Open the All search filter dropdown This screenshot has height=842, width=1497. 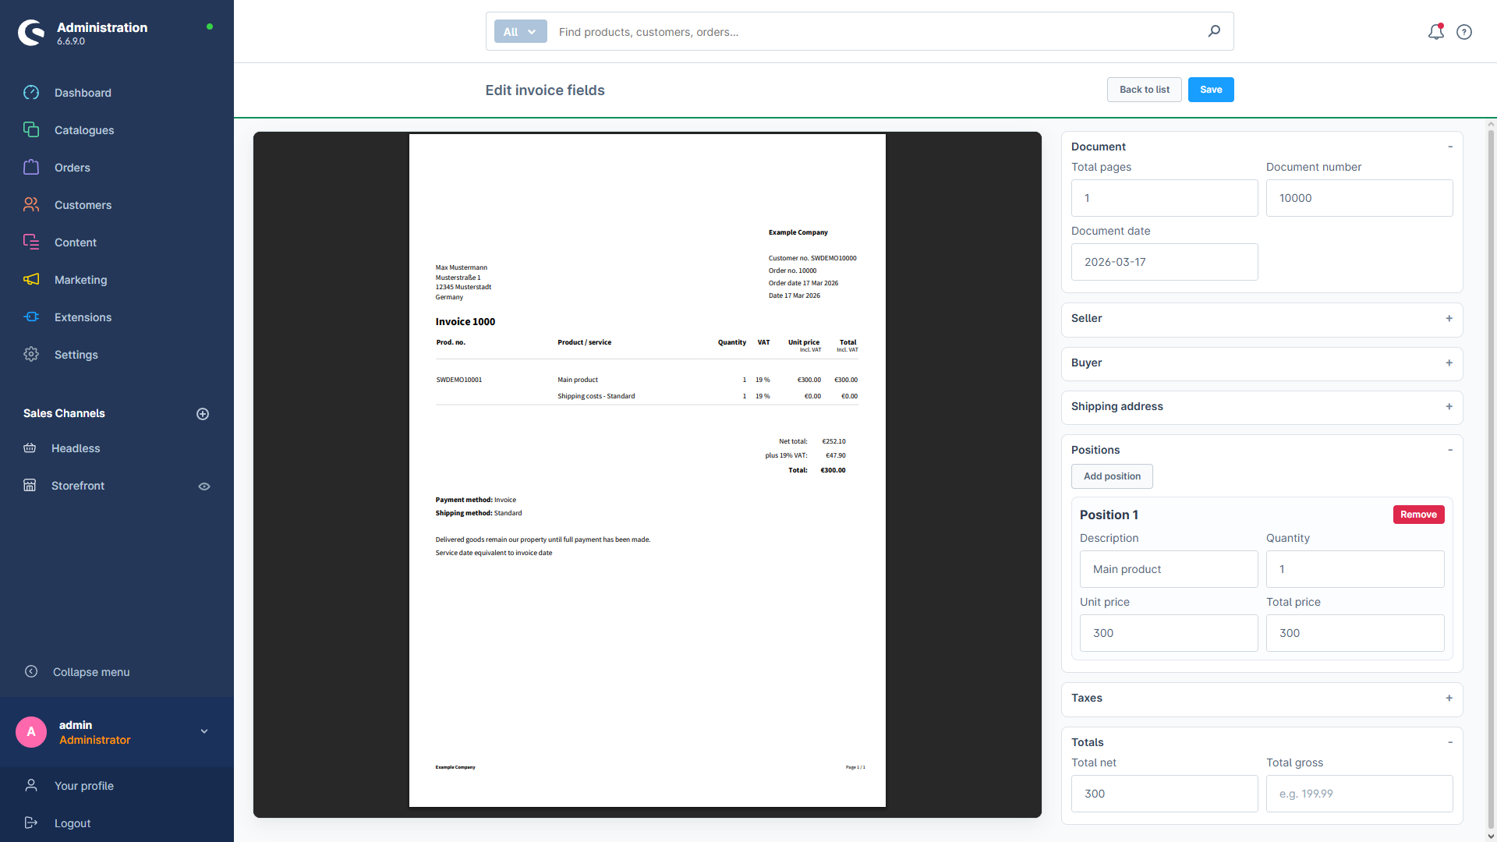point(519,31)
